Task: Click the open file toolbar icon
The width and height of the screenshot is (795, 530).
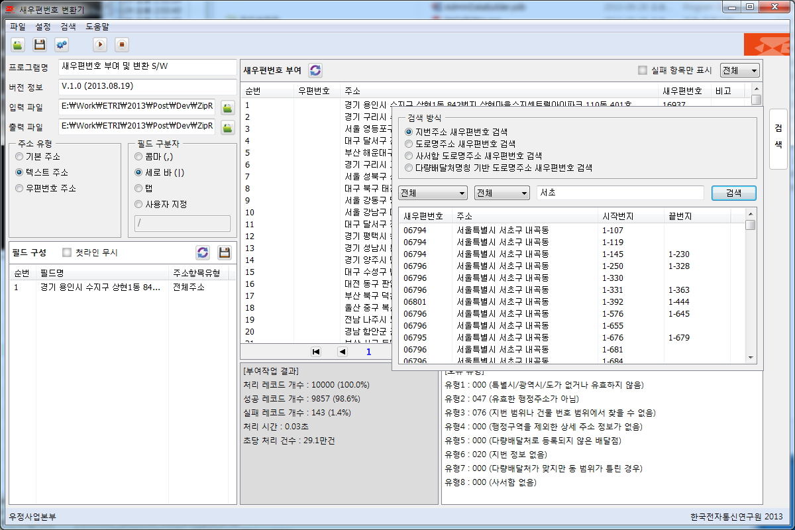Action: (x=18, y=44)
